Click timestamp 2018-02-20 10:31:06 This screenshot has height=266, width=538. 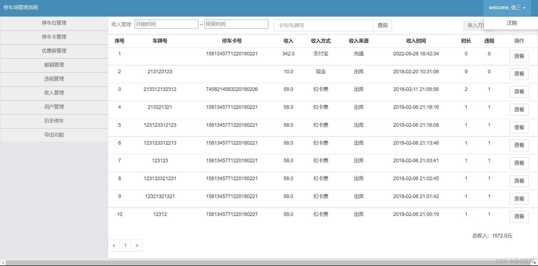416,72
